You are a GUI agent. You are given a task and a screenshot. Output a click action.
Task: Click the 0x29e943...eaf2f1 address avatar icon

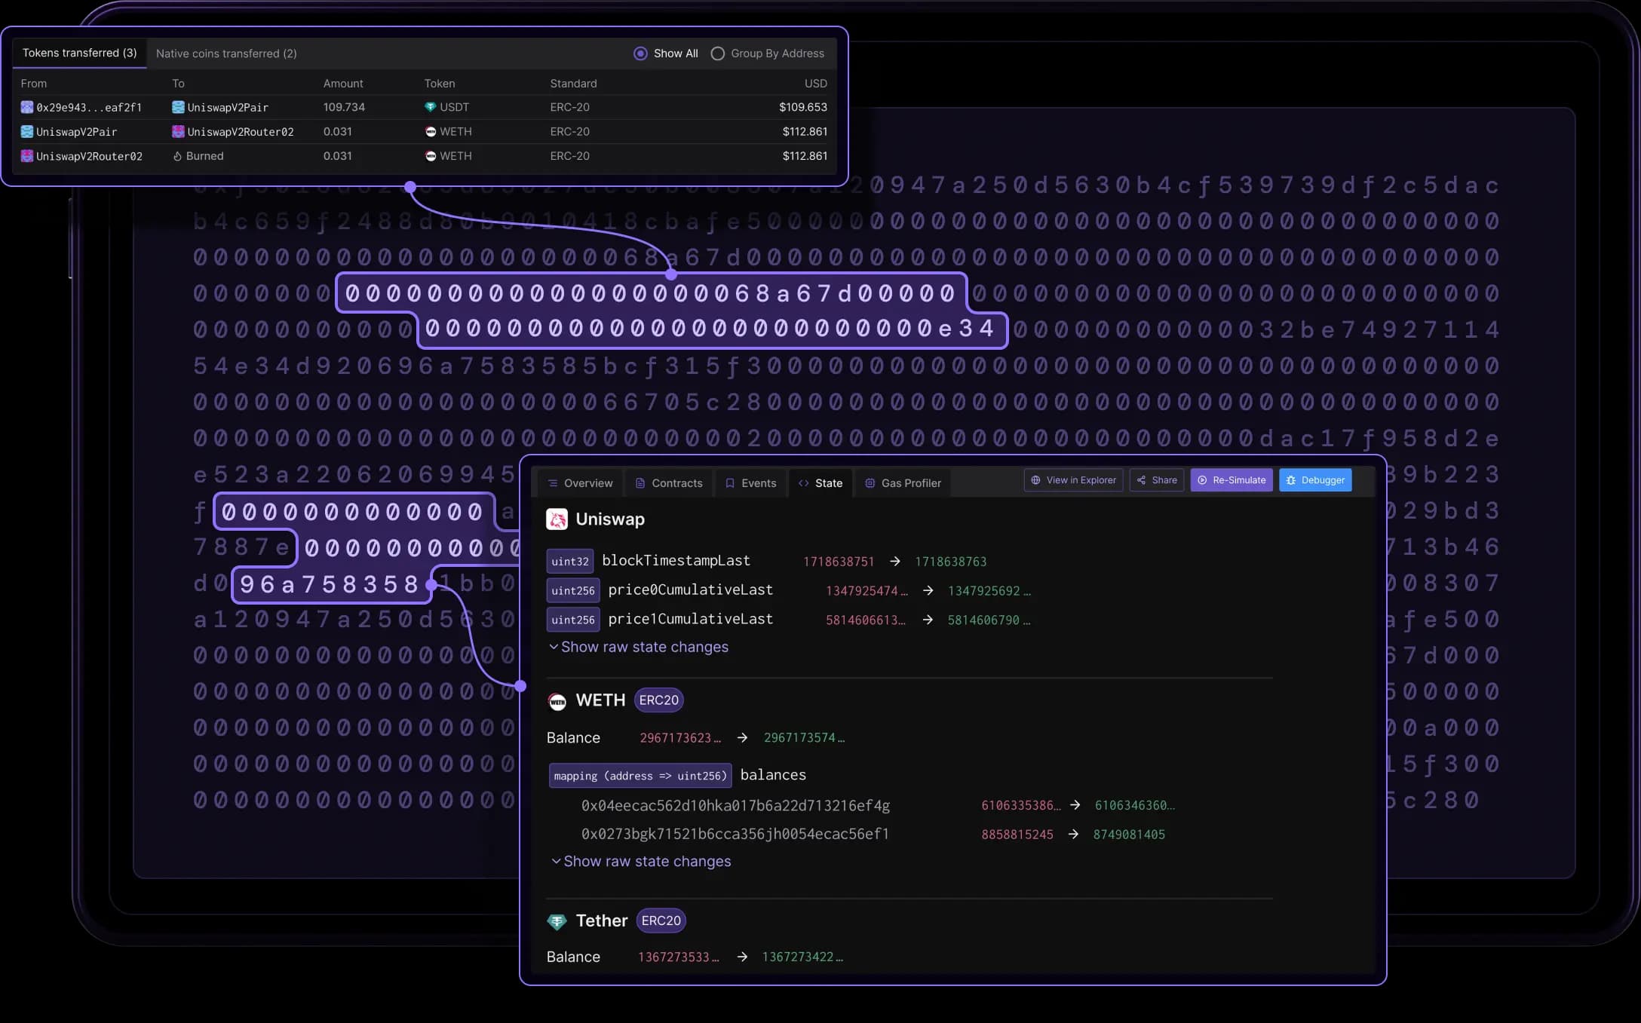pos(27,107)
